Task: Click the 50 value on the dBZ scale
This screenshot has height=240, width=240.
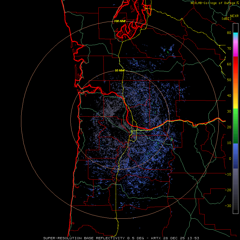Action: [x=229, y=80]
